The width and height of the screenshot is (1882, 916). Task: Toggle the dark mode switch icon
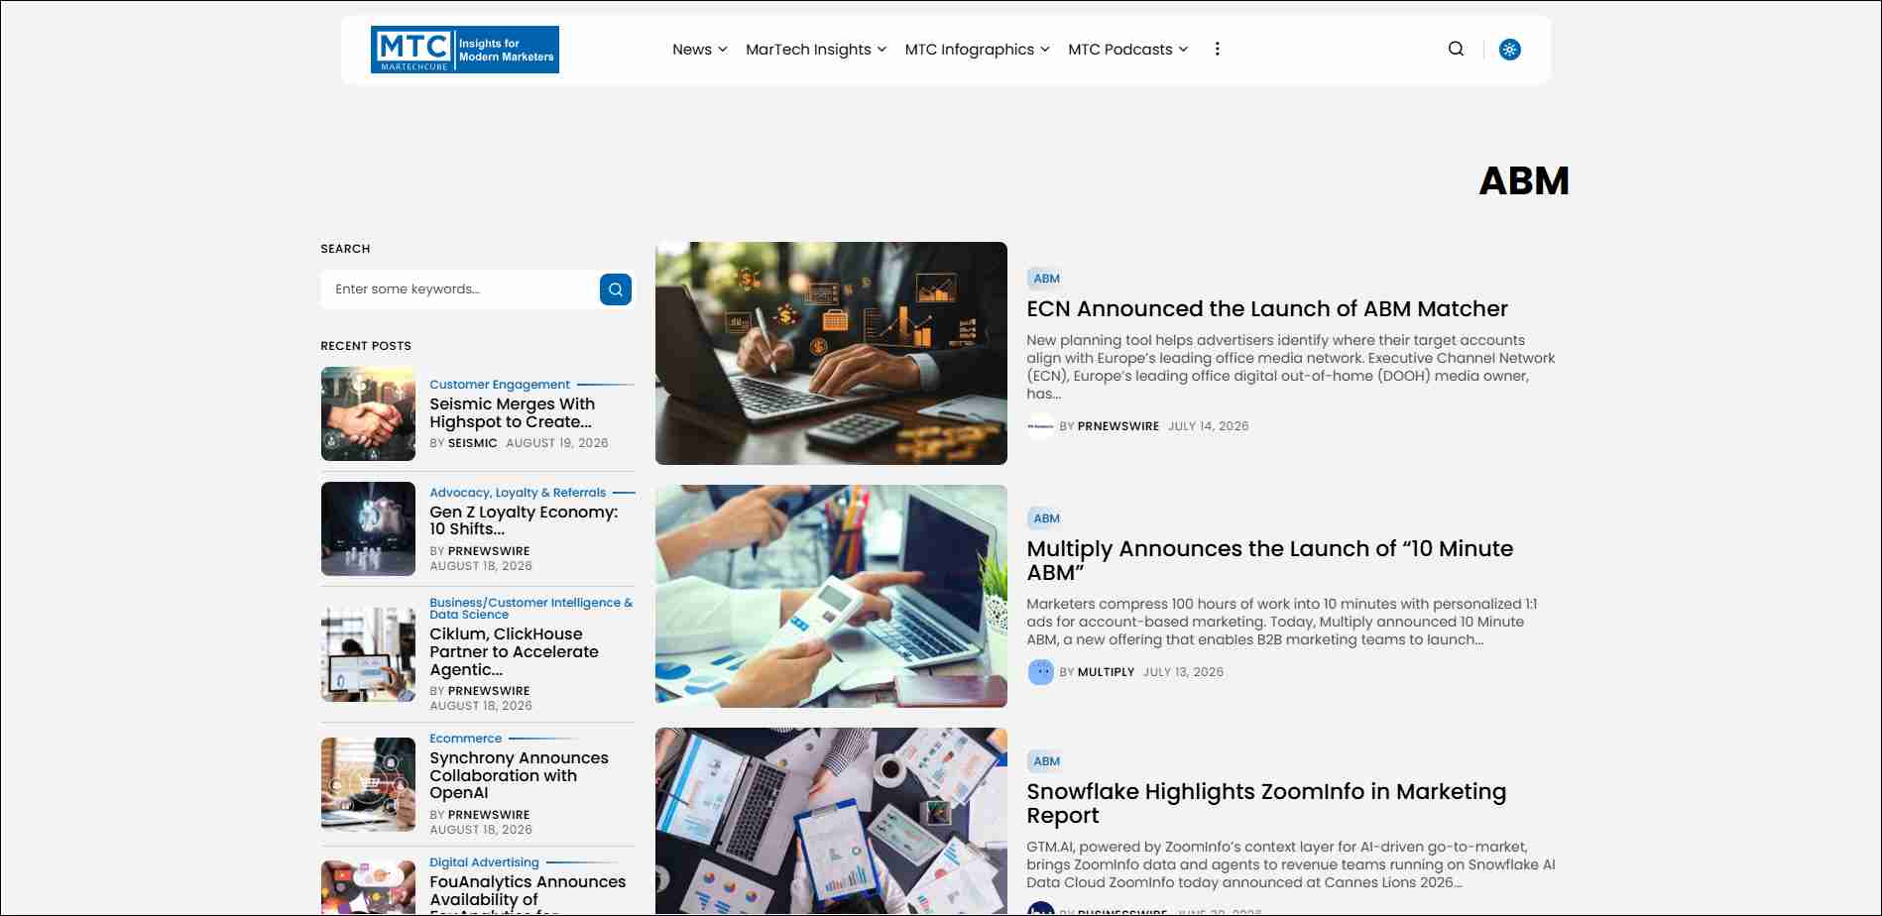tap(1510, 50)
